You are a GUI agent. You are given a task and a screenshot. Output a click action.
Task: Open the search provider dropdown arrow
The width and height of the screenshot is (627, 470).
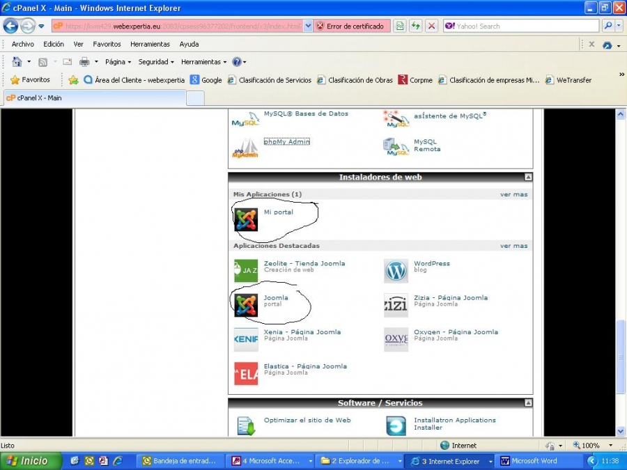(x=619, y=26)
